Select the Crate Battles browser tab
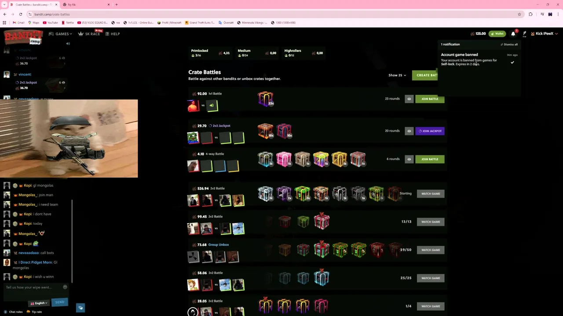The image size is (563, 316). coord(34,4)
